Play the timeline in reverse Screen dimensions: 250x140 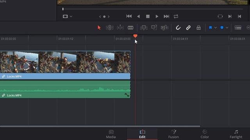tap(138, 16)
